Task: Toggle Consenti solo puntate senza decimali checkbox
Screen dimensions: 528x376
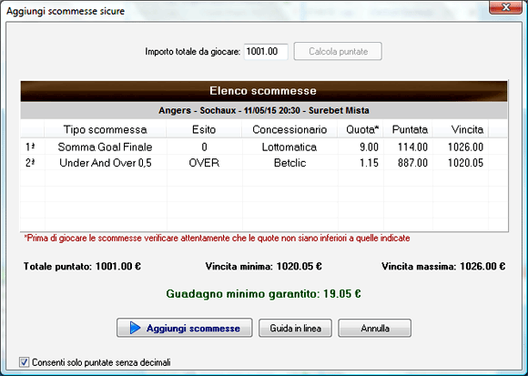Action: 24,362
